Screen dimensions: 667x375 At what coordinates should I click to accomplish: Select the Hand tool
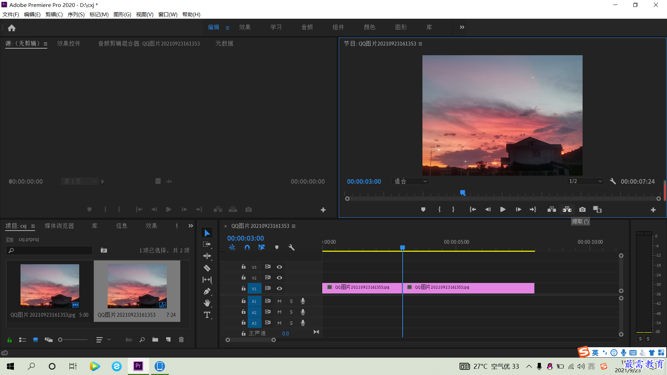tap(207, 303)
